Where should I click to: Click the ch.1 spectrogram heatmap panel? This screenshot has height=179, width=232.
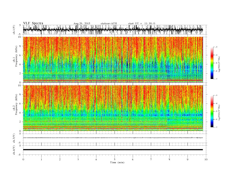pos(113,60)
